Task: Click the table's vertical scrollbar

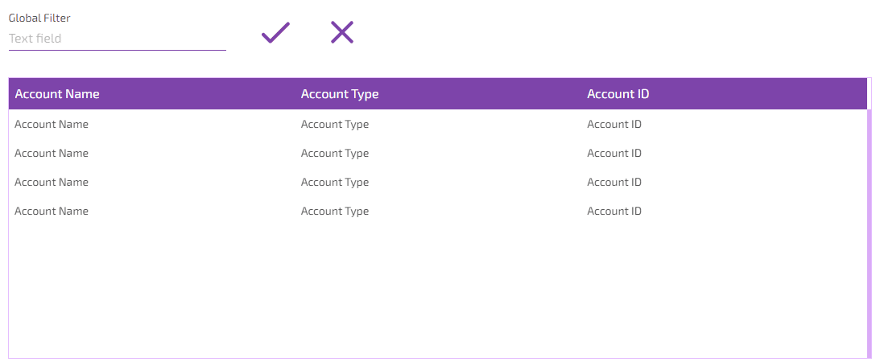Action: tap(870, 233)
